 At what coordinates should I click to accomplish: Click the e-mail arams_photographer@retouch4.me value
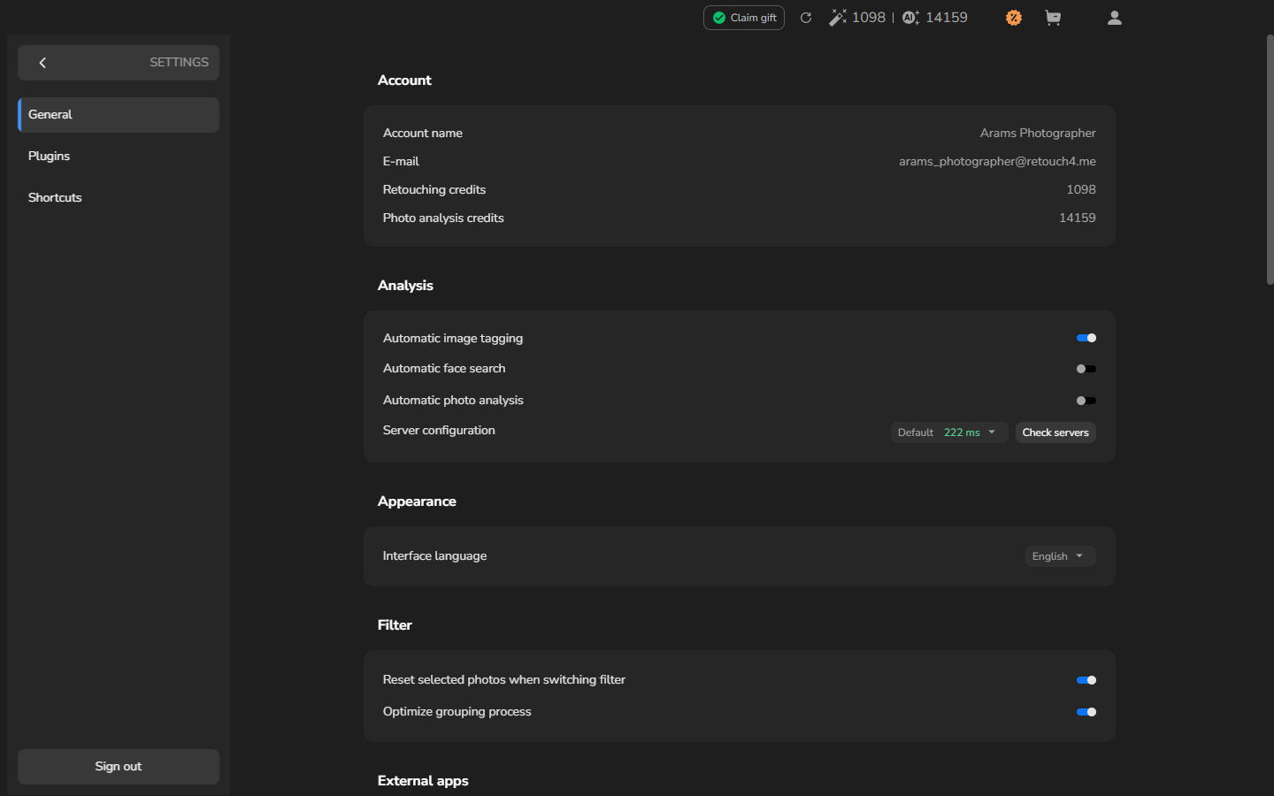coord(997,162)
